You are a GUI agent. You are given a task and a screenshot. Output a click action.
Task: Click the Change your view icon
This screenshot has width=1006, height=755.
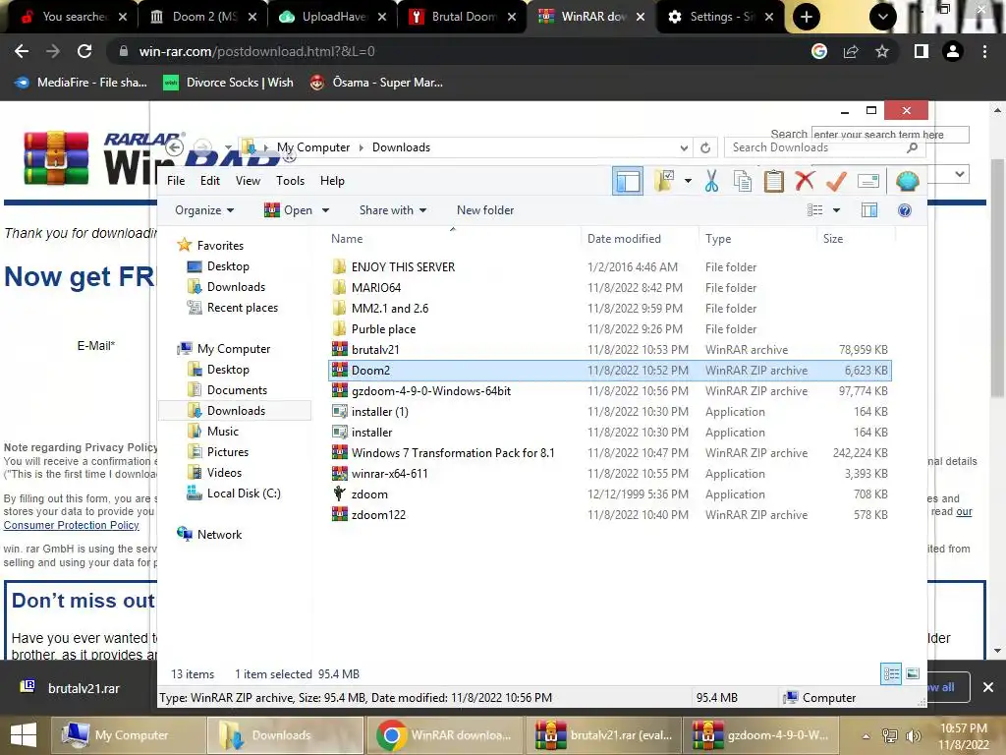[814, 210]
